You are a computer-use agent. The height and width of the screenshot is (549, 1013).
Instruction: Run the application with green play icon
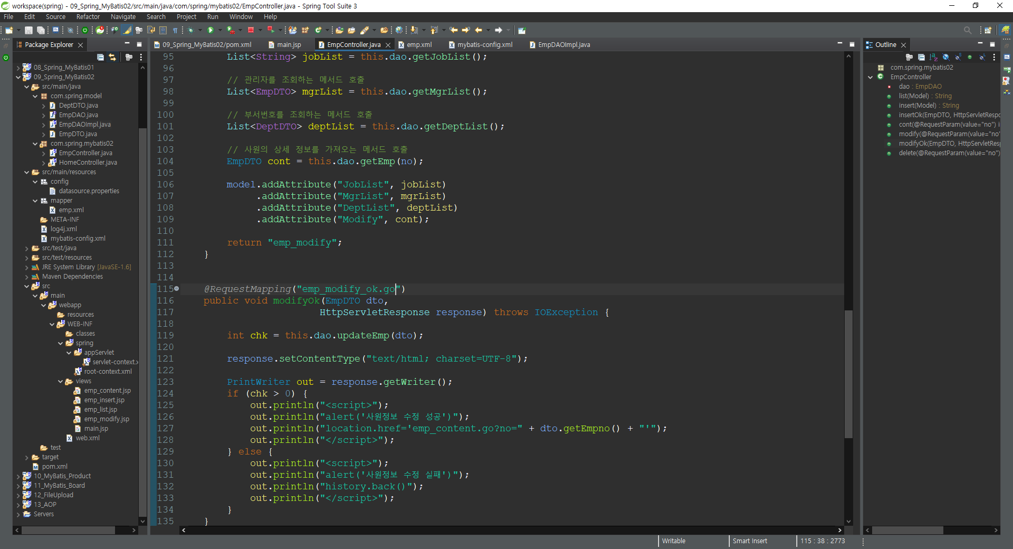point(211,30)
